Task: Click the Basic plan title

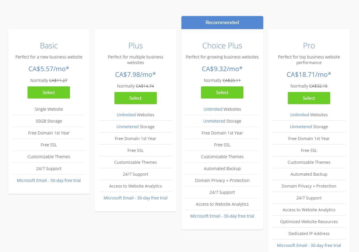Action: [x=49, y=45]
